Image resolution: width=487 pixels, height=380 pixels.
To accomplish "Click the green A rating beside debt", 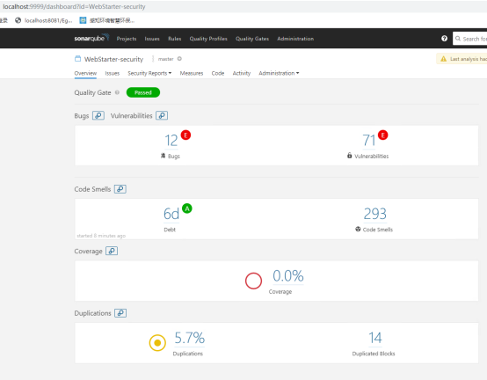I will [x=187, y=208].
